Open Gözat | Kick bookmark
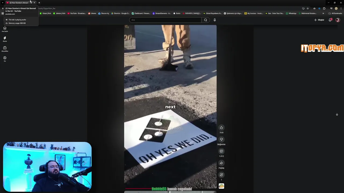Image resolution: width=344 pixels, height=193 pixels. 45,13
